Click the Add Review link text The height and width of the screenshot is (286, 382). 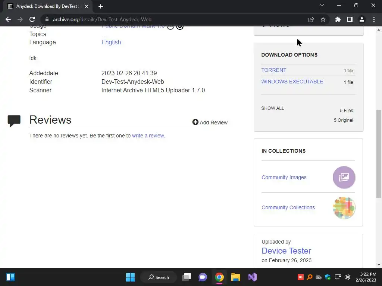click(x=214, y=123)
